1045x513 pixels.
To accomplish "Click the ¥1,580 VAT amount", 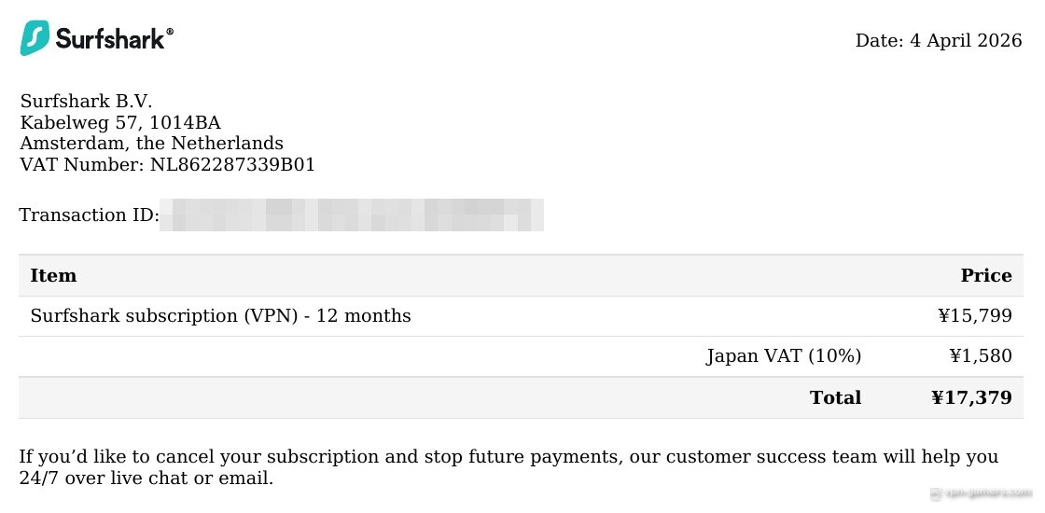I will point(981,356).
